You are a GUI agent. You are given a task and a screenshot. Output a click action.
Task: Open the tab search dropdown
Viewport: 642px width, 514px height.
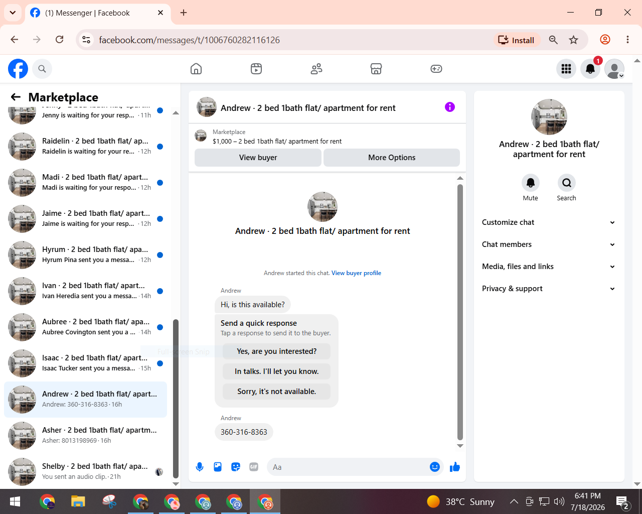13,13
